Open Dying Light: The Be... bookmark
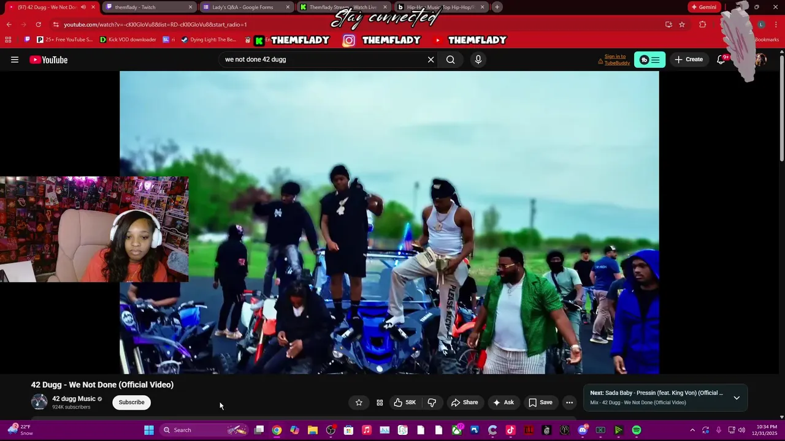This screenshot has width=785, height=441. click(209, 40)
